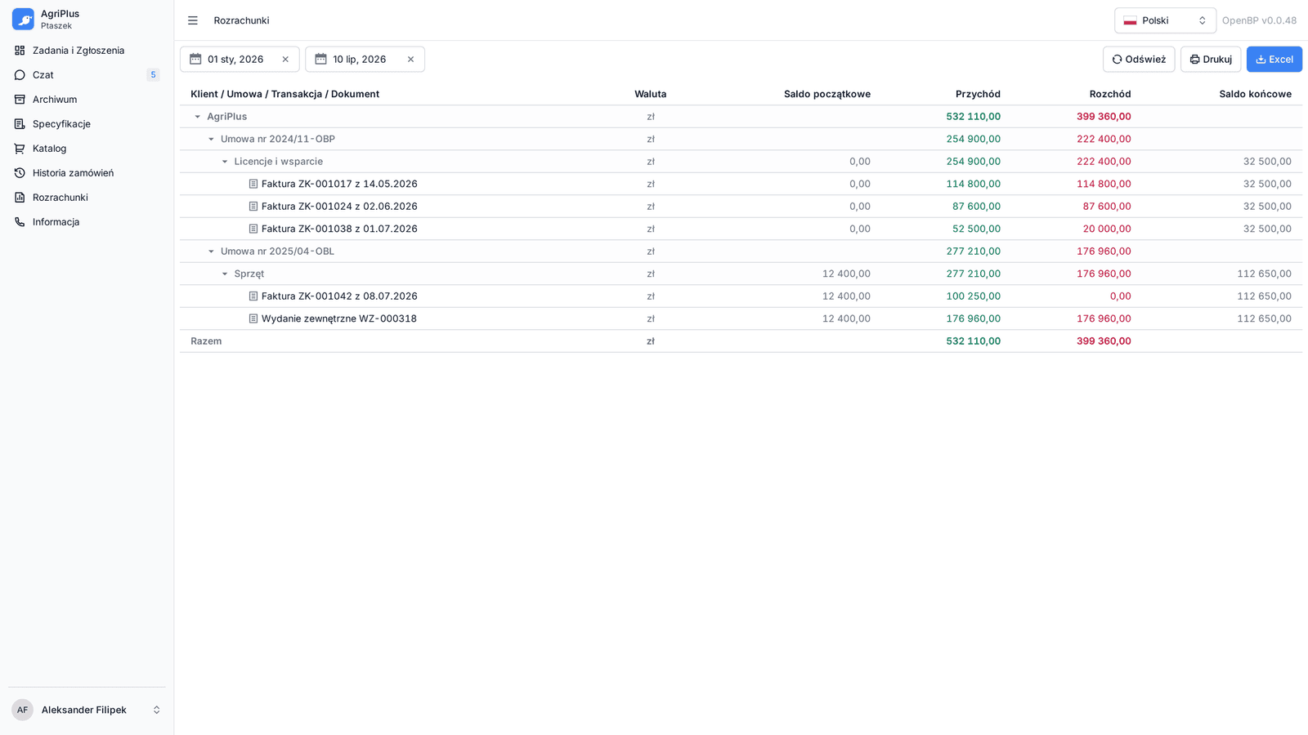Toggle the sidebar with the hamburger menu icon
The height and width of the screenshot is (735, 1308).
(x=193, y=20)
